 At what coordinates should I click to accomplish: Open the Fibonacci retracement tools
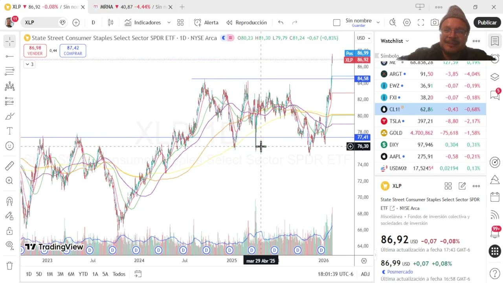pyautogui.click(x=10, y=71)
